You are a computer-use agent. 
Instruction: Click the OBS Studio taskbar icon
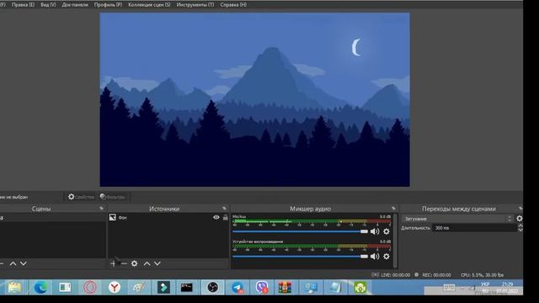(x=212, y=287)
